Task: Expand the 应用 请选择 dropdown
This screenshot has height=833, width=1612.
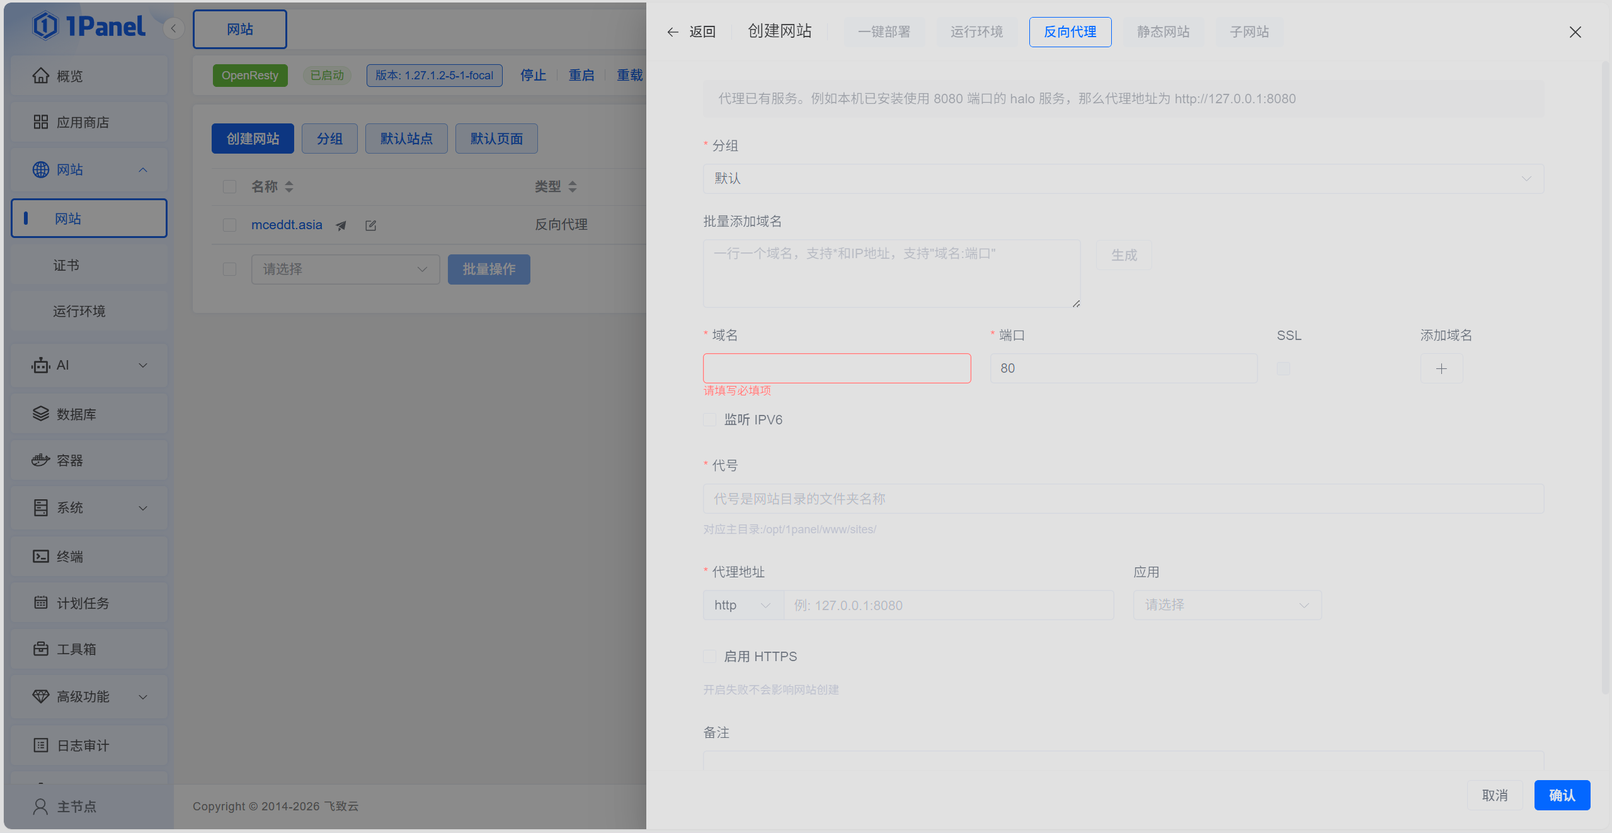Action: tap(1226, 605)
